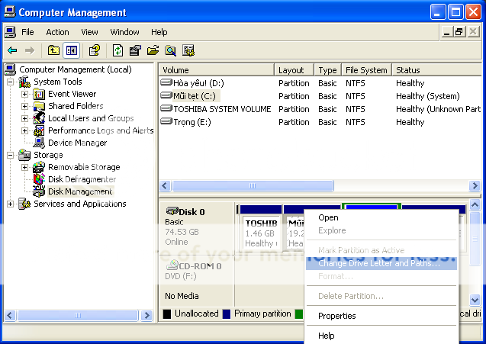This screenshot has width=486, height=344.
Task: Collapse the System Tools tree node
Action: coord(10,82)
